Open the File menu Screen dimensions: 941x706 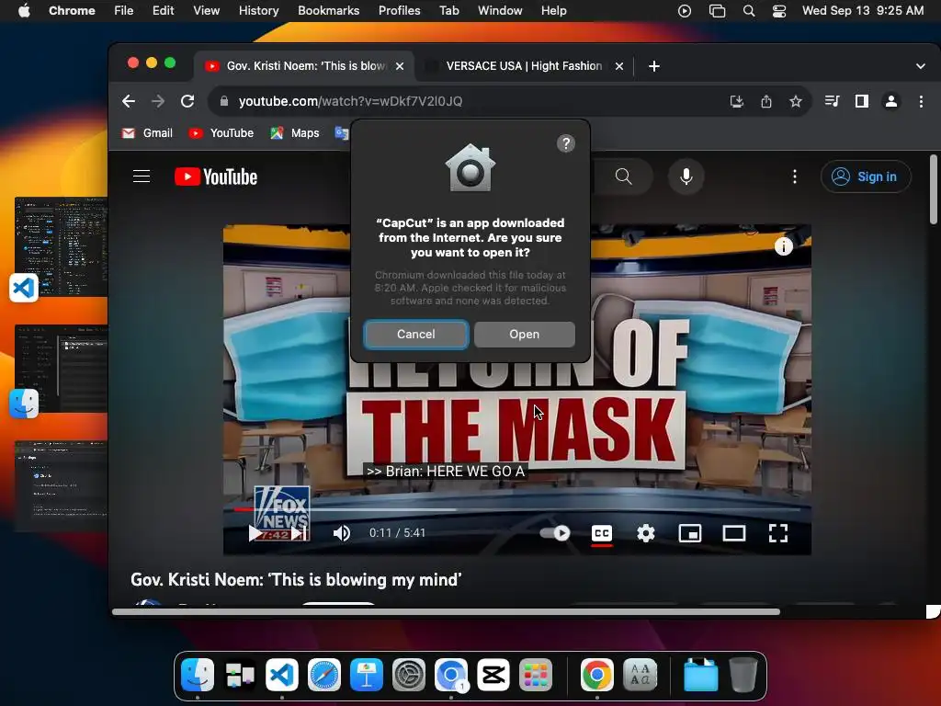coord(124,11)
